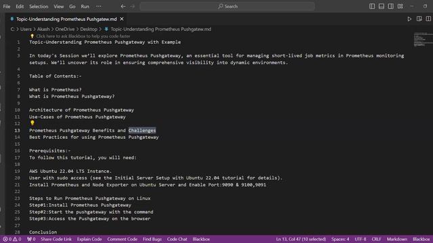
Task: Click the line Prerequisites:-
Action: click(x=49, y=151)
